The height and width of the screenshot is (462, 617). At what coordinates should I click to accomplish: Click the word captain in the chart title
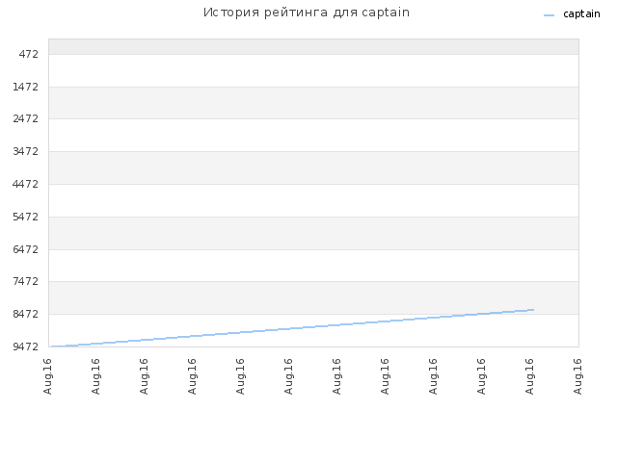coord(386,13)
